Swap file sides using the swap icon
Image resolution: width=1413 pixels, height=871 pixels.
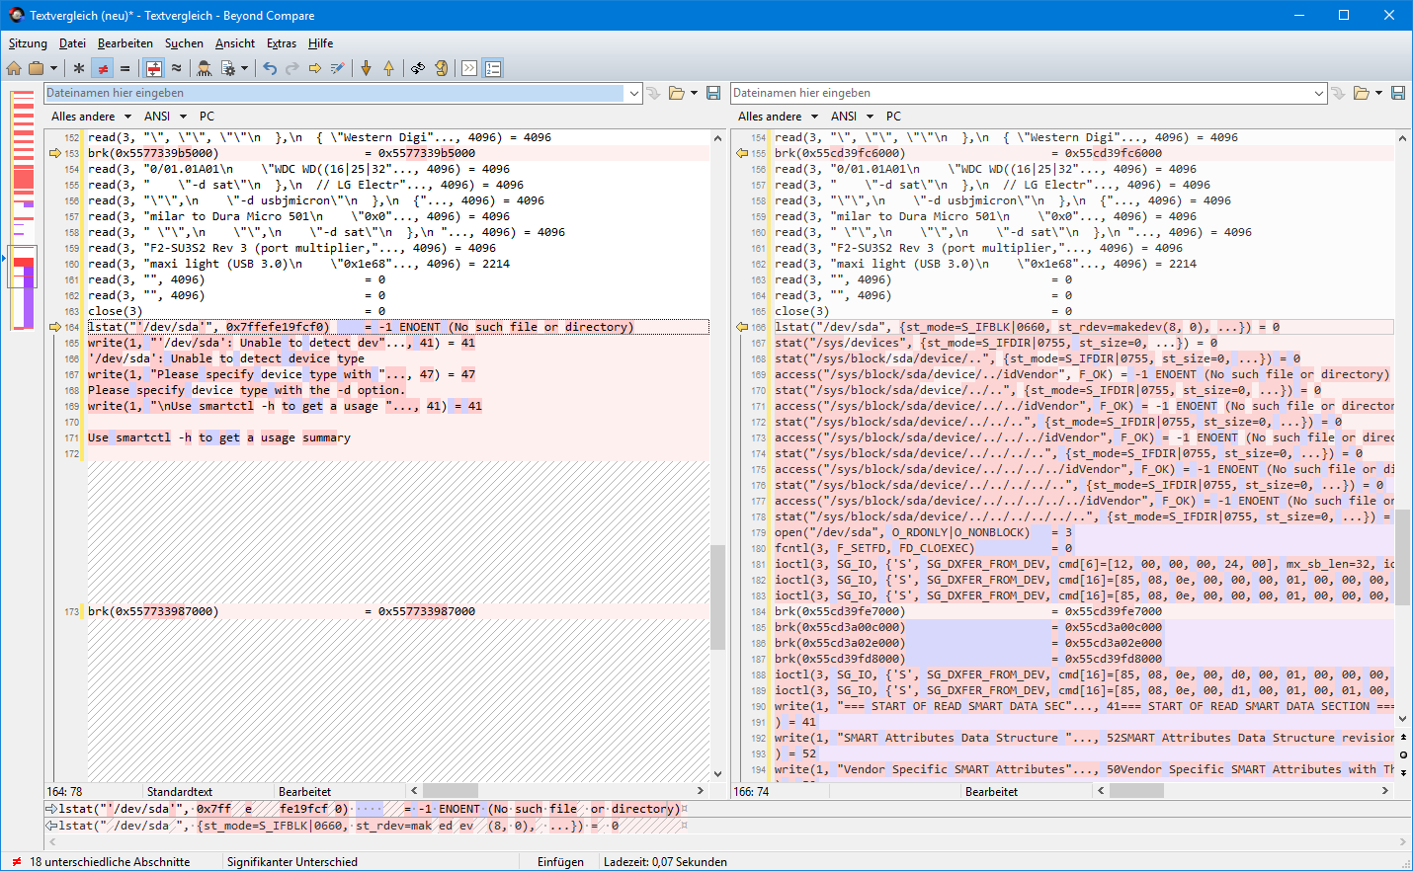click(x=418, y=68)
